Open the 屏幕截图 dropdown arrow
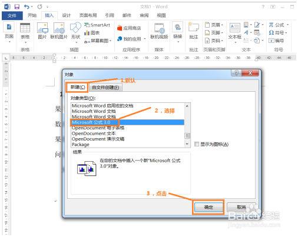The height and width of the screenshot is (237, 298). point(110,41)
